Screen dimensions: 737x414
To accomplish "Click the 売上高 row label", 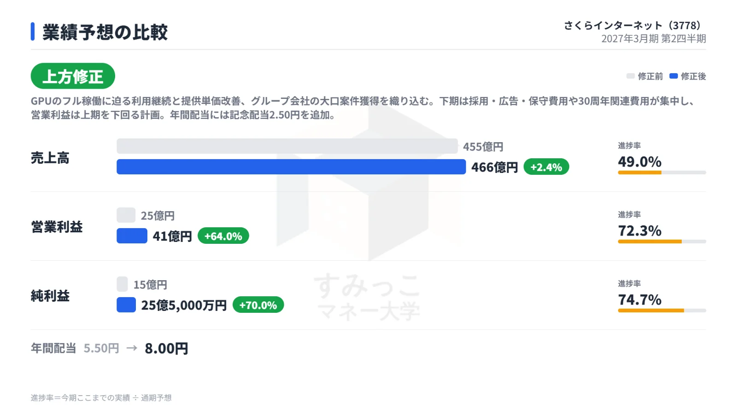I will coord(50,158).
